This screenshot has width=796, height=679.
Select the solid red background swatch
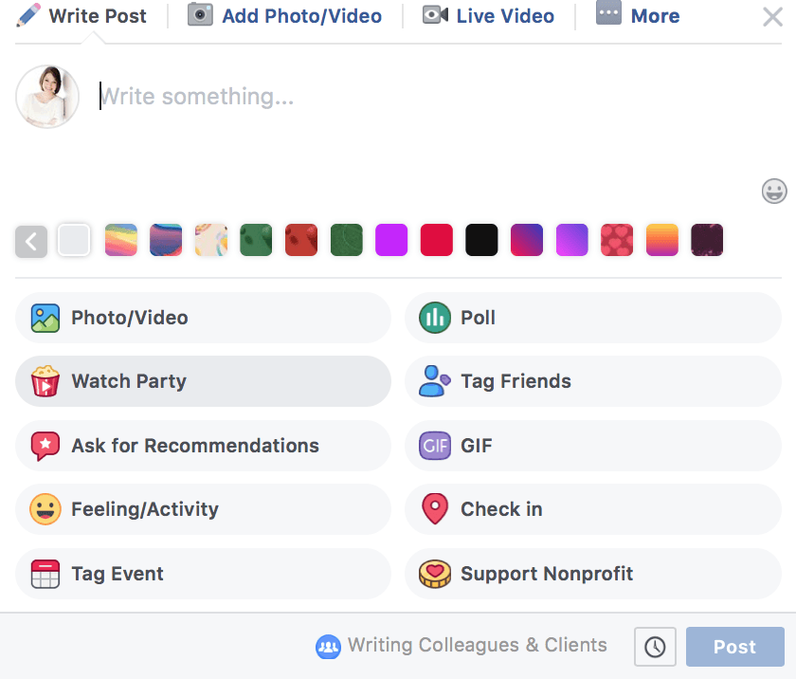tap(437, 240)
